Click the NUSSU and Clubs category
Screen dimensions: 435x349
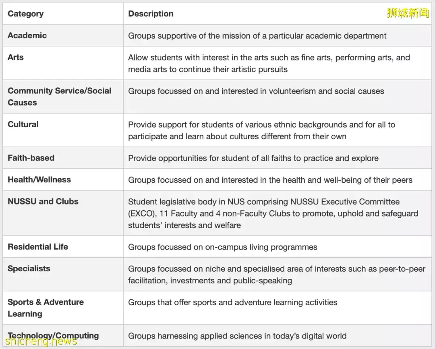(43, 201)
